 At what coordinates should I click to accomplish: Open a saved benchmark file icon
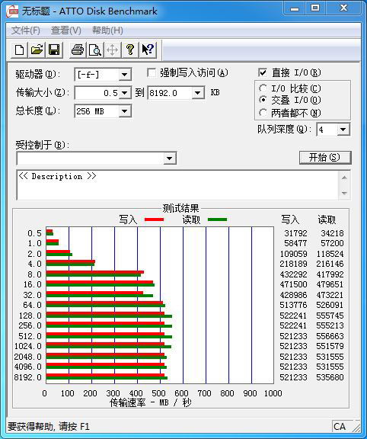(x=37, y=50)
